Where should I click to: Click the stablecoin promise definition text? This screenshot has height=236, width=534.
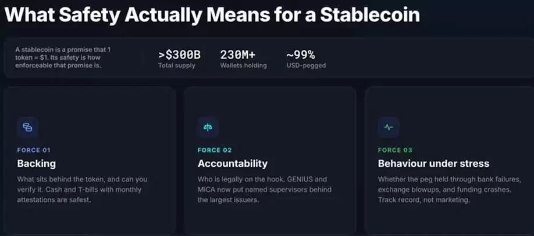click(x=63, y=57)
